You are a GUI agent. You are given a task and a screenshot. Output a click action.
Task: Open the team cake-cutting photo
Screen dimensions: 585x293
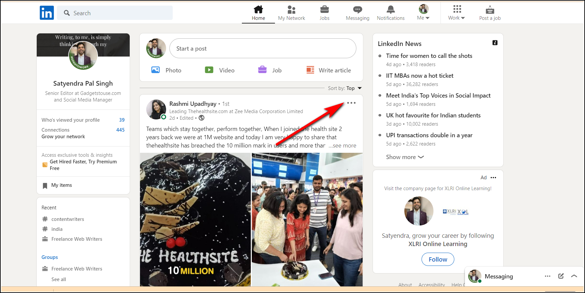[x=307, y=219]
